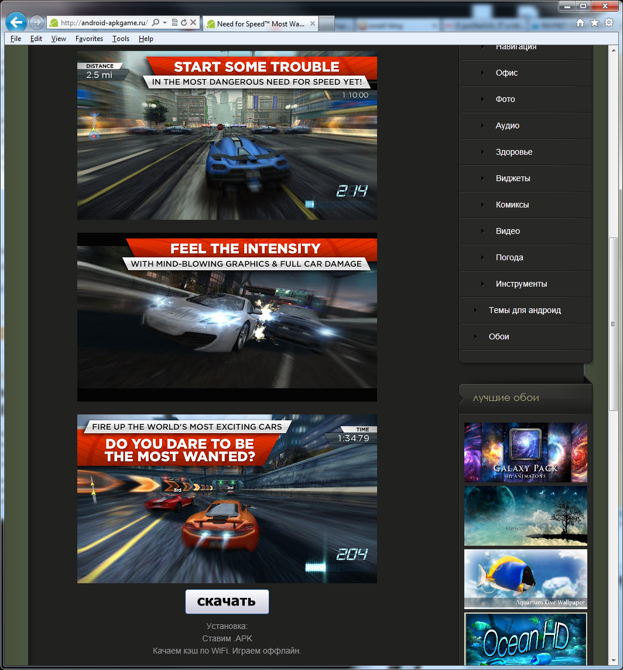The image size is (623, 670).
Task: Click the scrollbar up arrow
Action: point(614,50)
